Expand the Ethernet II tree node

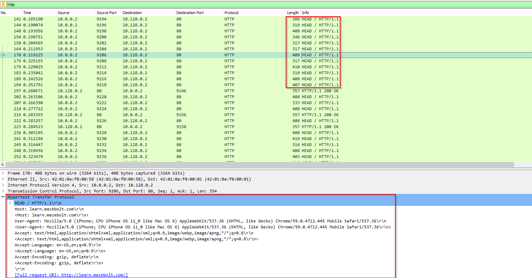tap(3, 179)
